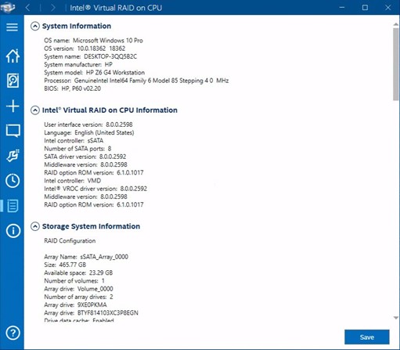
Task: Click the scrollbar up arrow
Action: pyautogui.click(x=396, y=24)
